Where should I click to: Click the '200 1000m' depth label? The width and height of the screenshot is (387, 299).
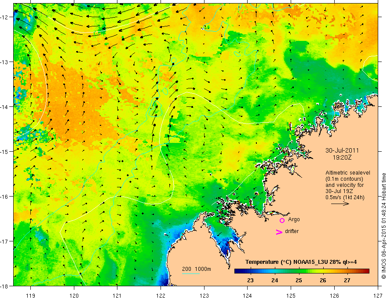click(x=197, y=269)
